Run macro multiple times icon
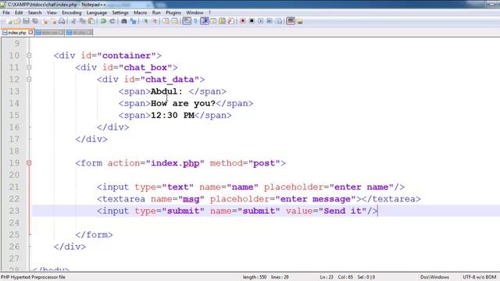500x281 pixels. 270,21
